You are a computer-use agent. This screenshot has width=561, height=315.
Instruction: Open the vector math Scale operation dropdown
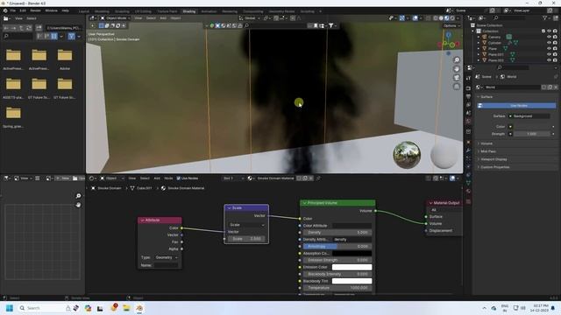[246, 225]
